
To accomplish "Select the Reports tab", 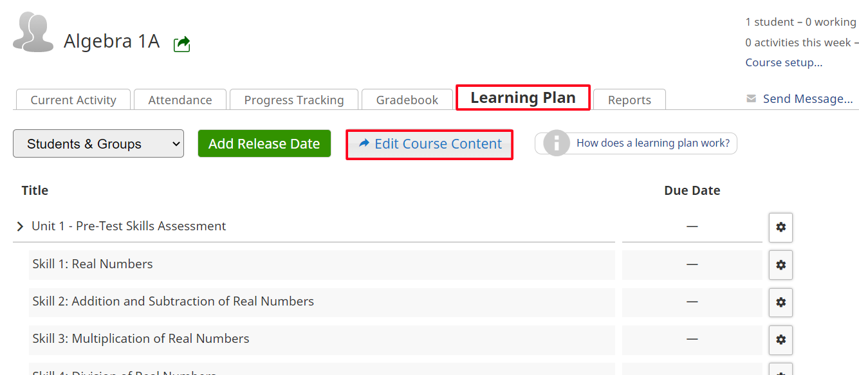I will (629, 100).
